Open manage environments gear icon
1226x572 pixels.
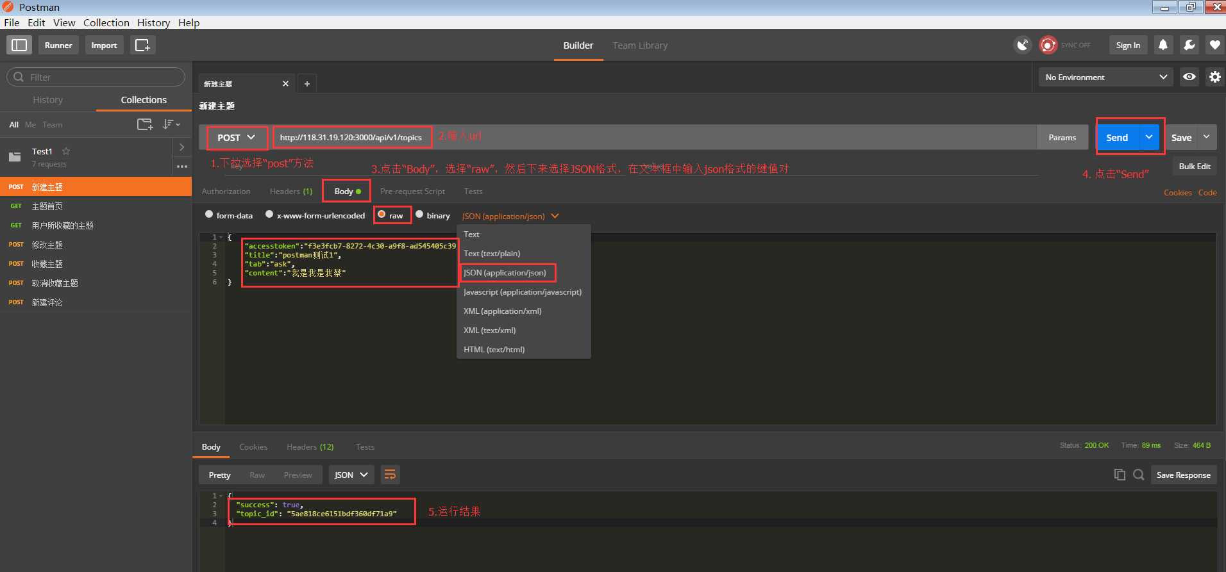[1215, 77]
